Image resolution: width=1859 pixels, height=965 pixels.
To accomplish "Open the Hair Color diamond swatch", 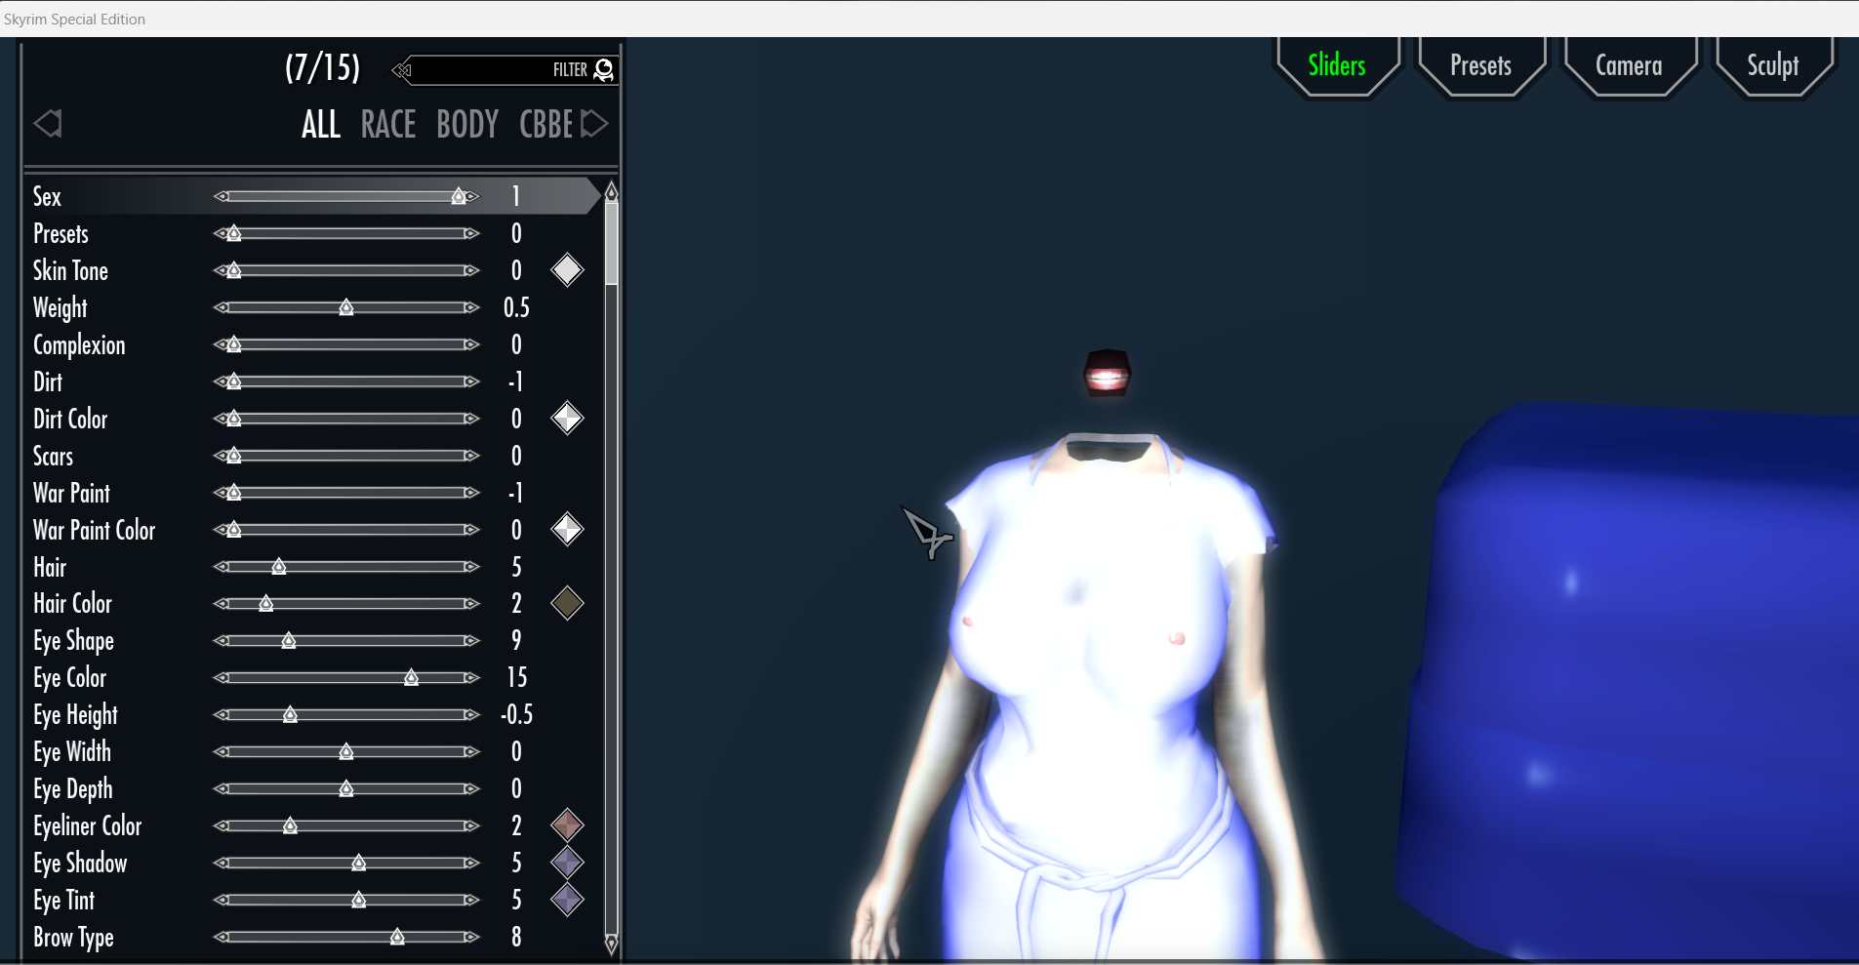I will (567, 604).
